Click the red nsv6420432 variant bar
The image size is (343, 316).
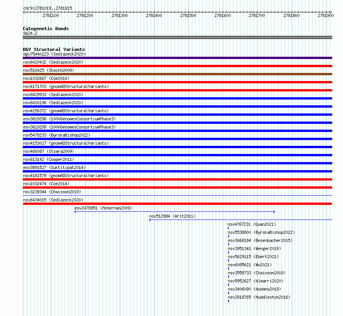pyautogui.click(x=177, y=66)
